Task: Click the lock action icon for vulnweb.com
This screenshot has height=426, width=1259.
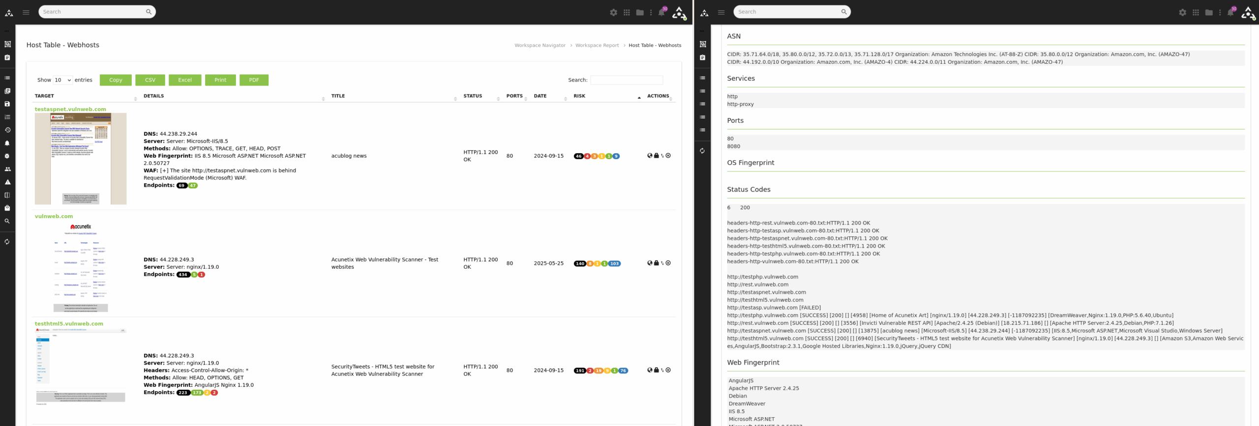Action: pos(656,263)
